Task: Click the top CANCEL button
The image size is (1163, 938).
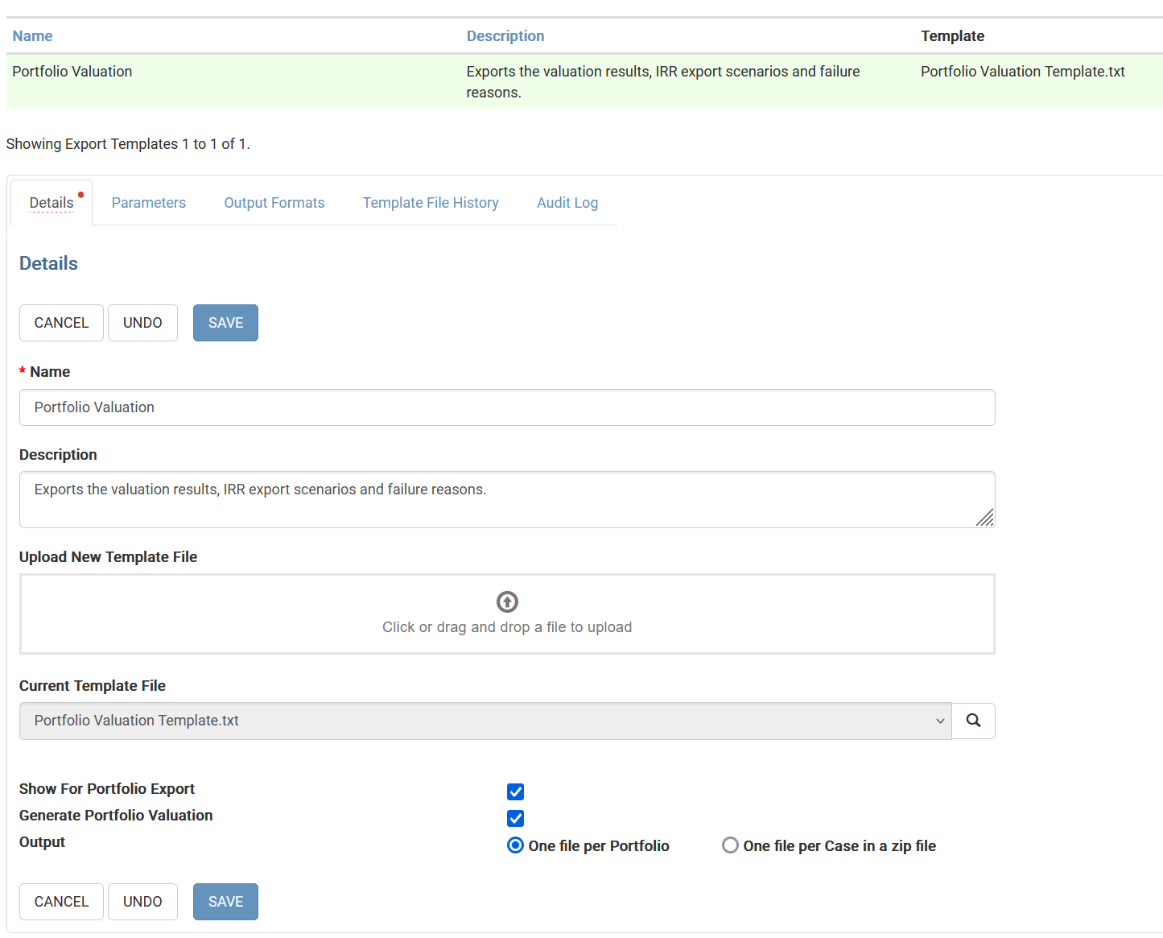Action: [x=61, y=323]
